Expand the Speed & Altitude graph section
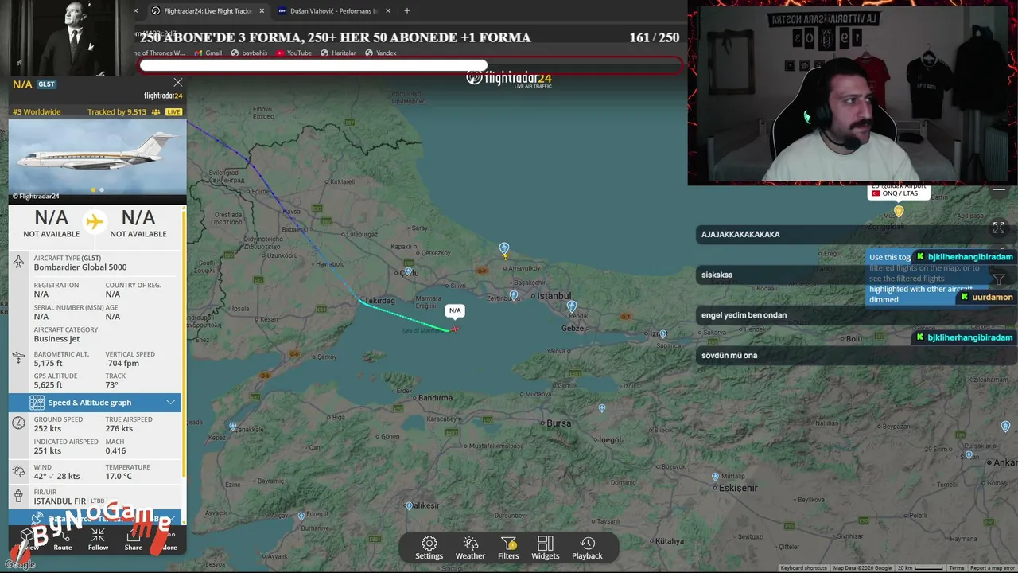Screen dimensions: 1018x573 tap(95, 403)
